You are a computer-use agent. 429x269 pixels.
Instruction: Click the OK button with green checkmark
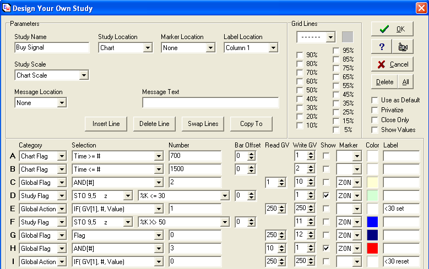(392, 29)
